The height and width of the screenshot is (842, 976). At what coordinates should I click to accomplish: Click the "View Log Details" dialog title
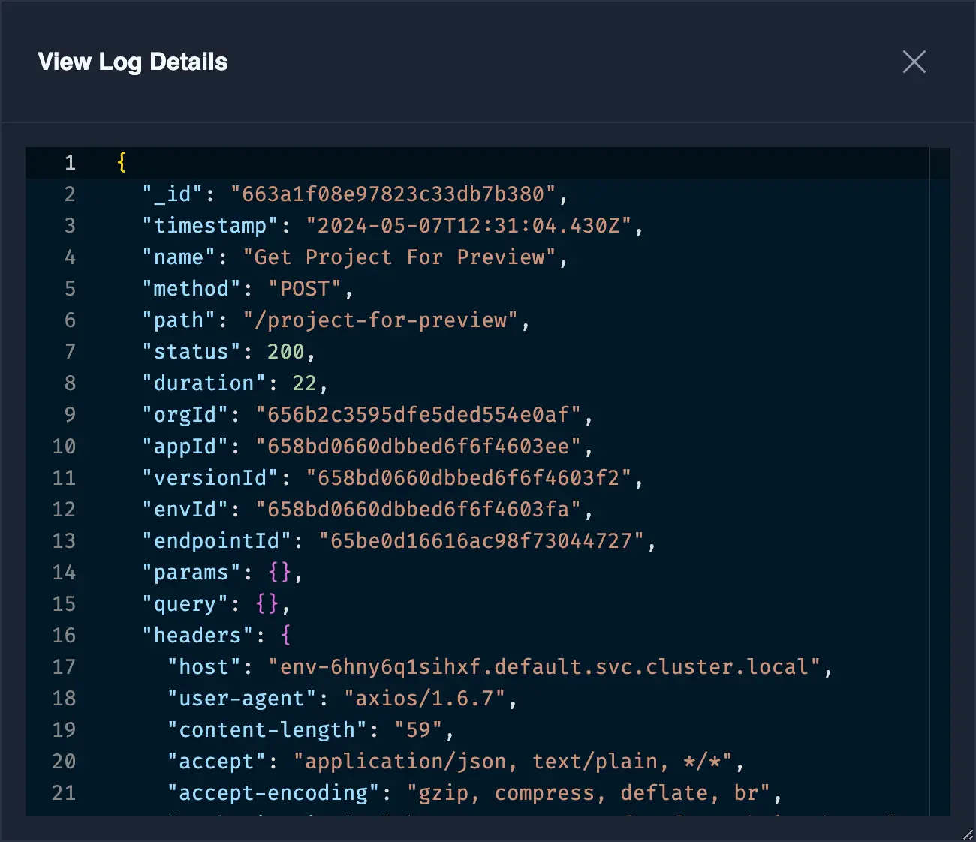[133, 62]
